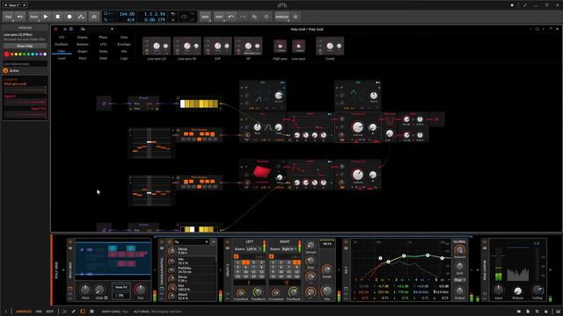
Task: Open the Add menu in toolbar
Action: 205,17
